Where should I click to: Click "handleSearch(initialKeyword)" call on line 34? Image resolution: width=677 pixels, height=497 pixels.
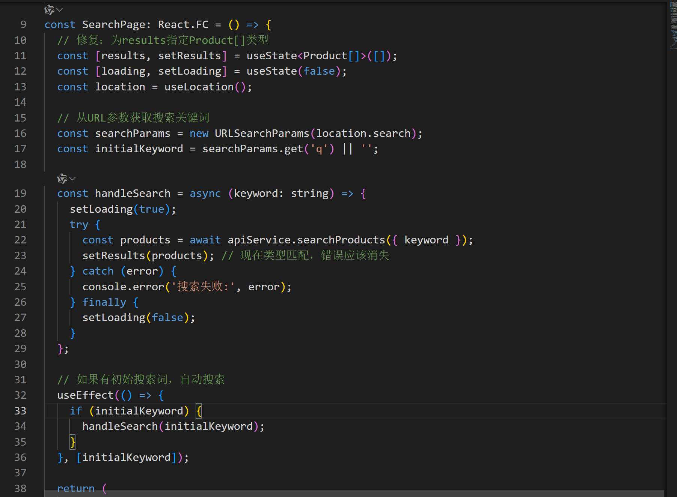(170, 426)
